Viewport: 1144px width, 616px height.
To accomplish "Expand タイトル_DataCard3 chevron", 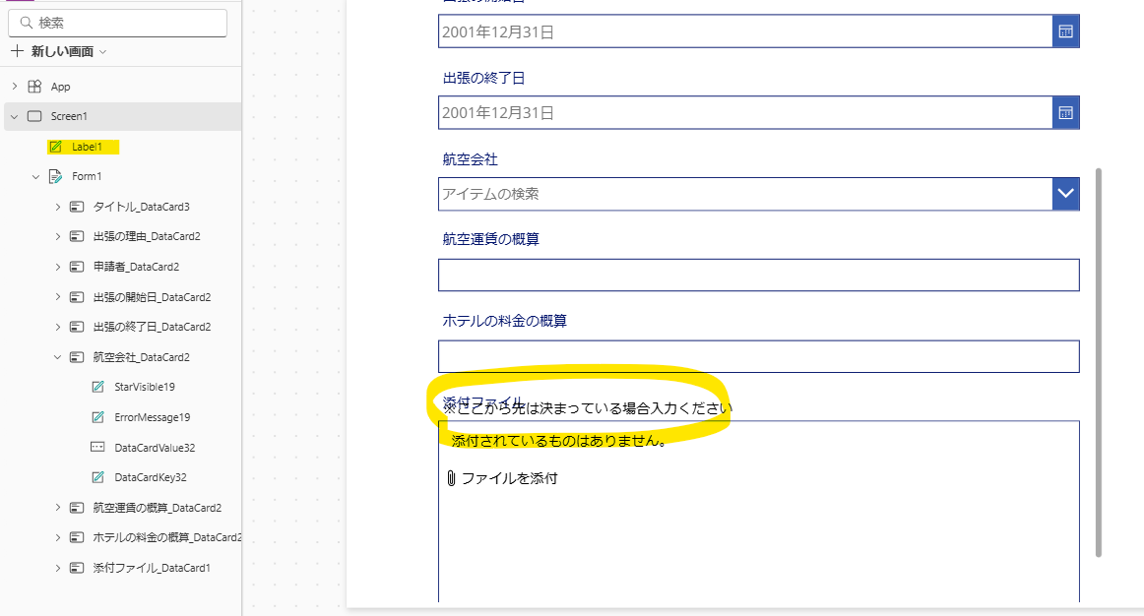I will pyautogui.click(x=57, y=207).
